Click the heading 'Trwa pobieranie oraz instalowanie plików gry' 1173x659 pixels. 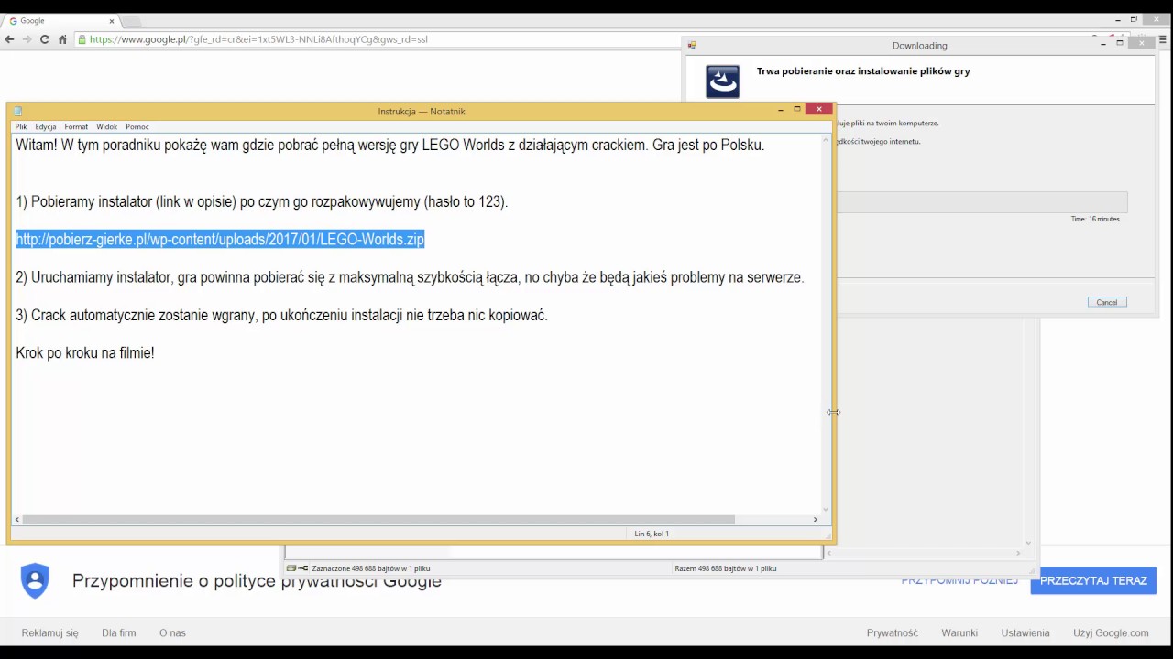coord(863,70)
